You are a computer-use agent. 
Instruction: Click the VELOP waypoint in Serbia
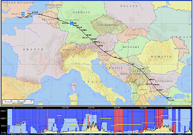pos(141,69)
